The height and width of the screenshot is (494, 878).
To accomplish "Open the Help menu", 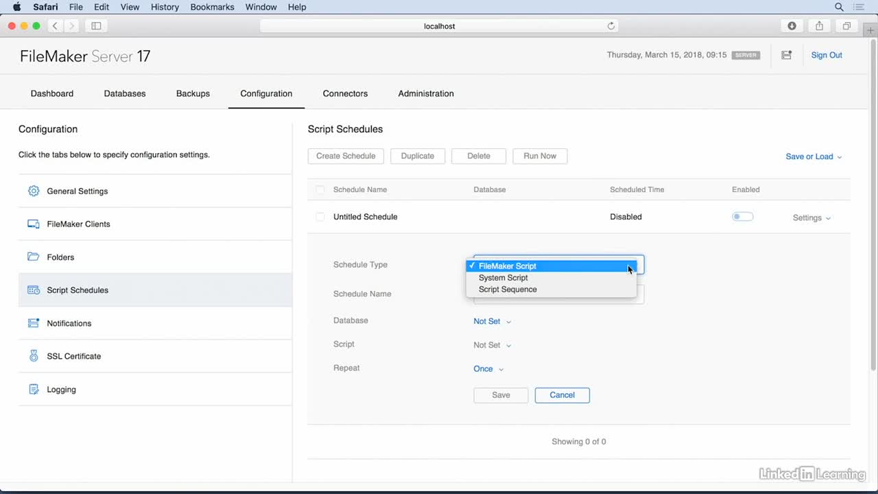I will pos(297,7).
